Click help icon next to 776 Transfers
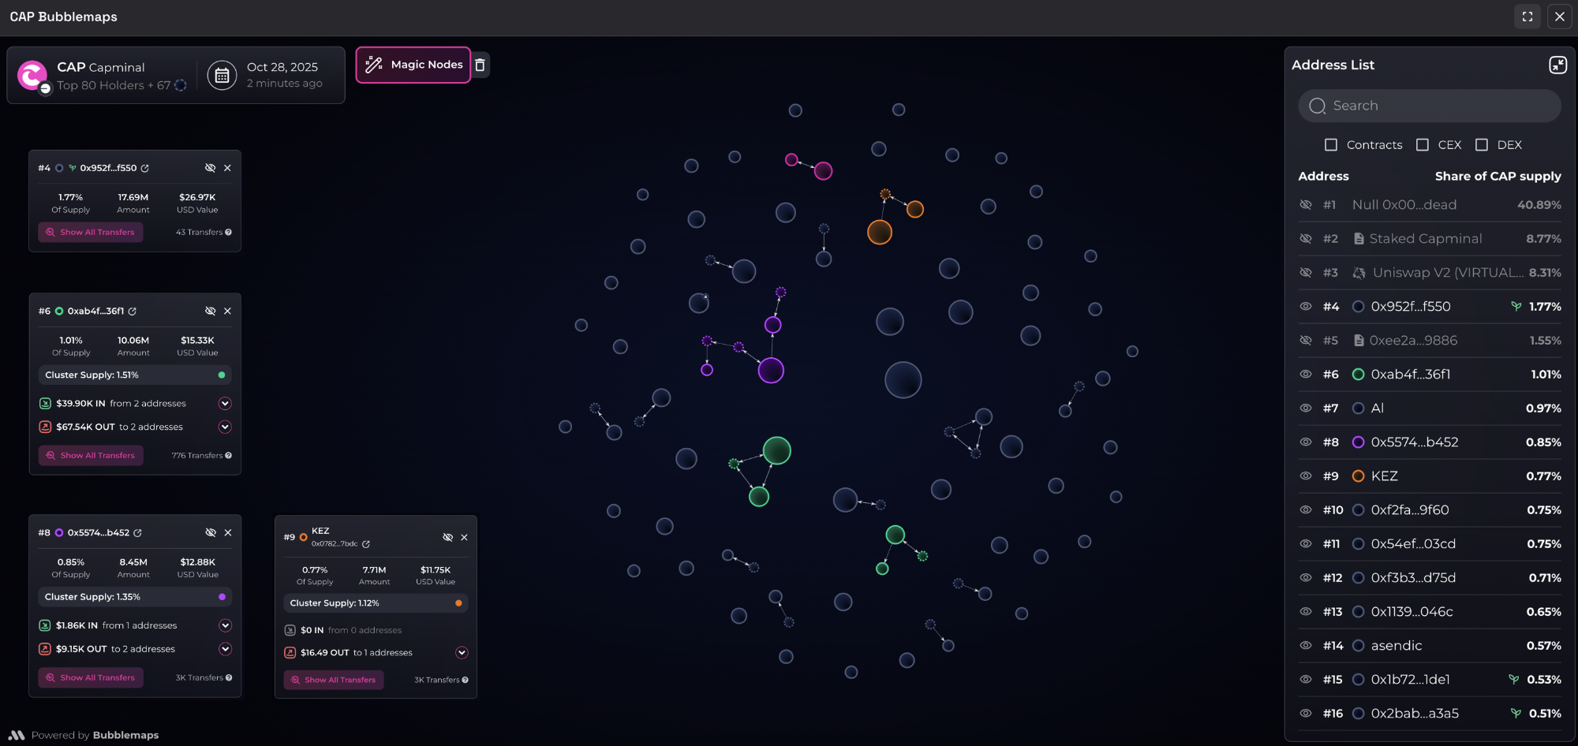This screenshot has height=746, width=1578. point(228,456)
